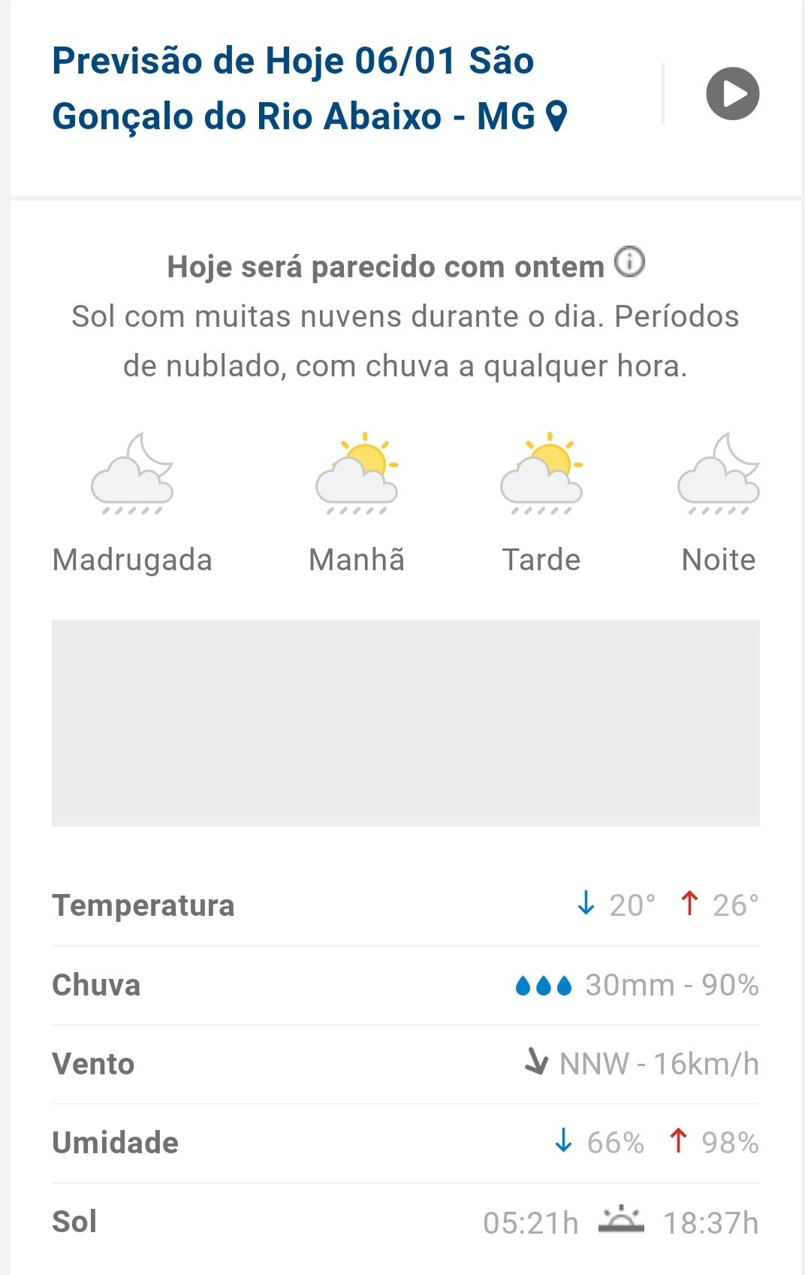
Task: Tap the sunrise icon in Sol row
Action: [x=621, y=1220]
